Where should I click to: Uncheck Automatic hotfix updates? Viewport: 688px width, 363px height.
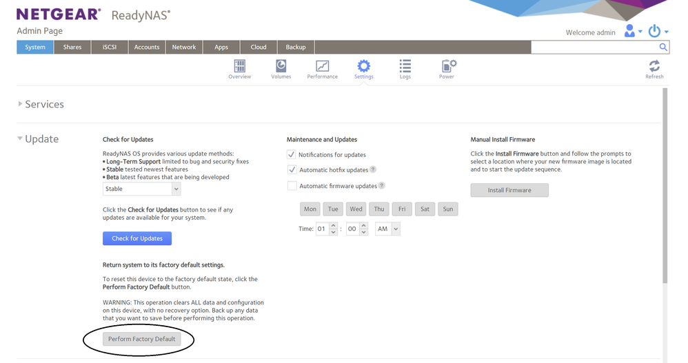292,169
